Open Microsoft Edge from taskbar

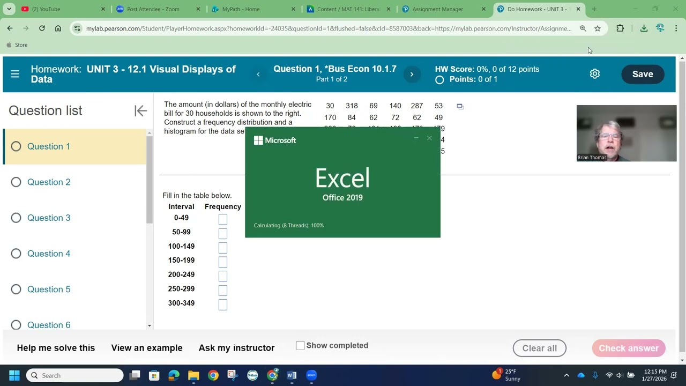click(x=174, y=375)
